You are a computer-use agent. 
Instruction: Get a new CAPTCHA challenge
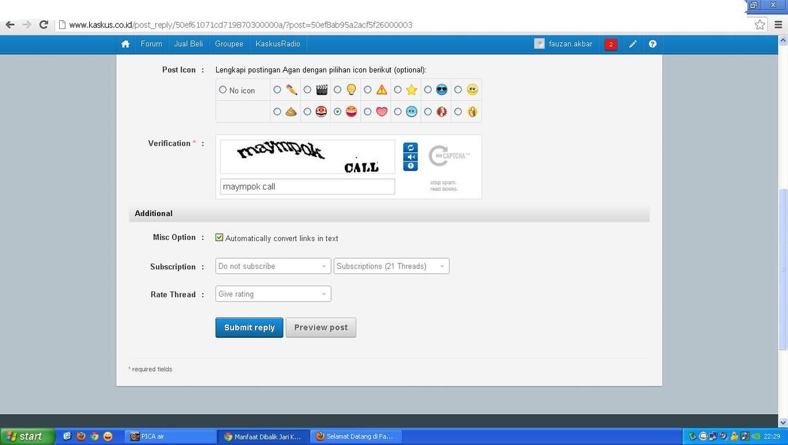pos(411,148)
